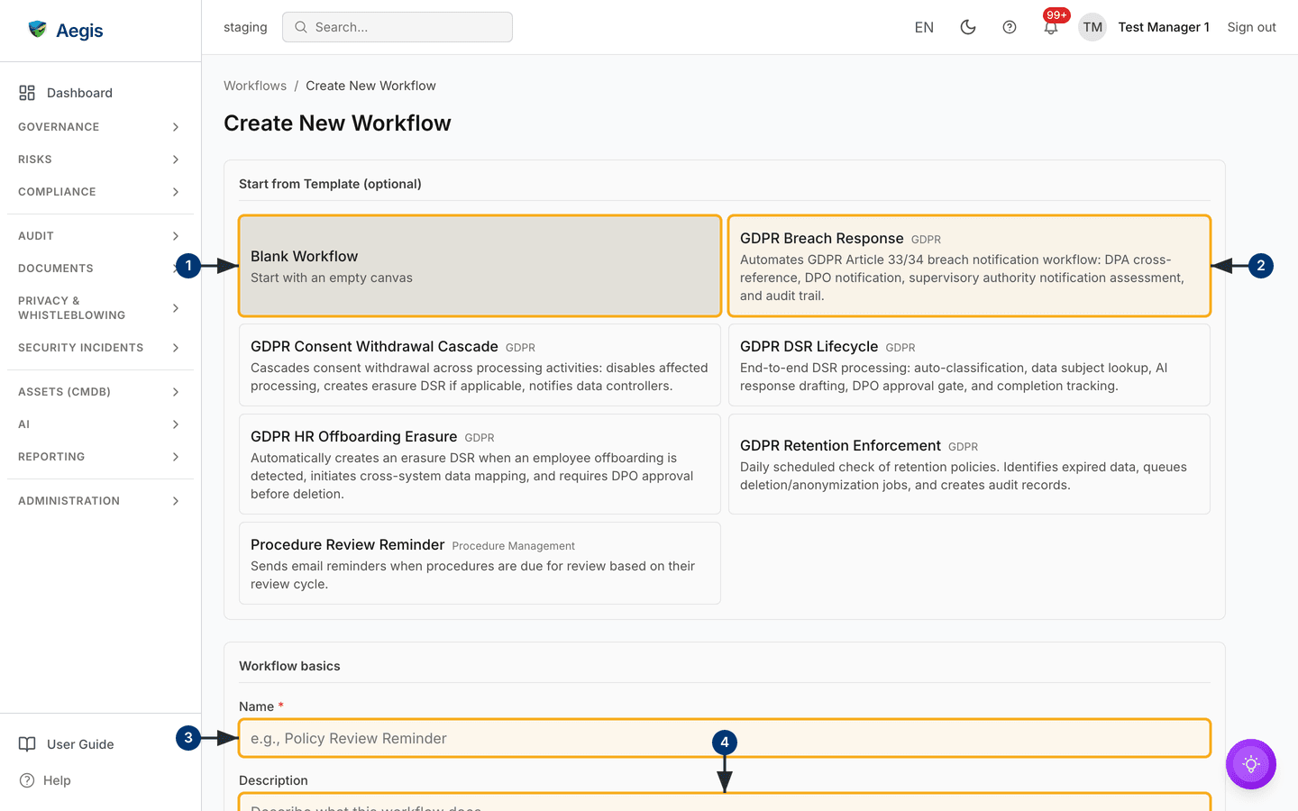Click the Aegis shield logo icon
This screenshot has height=811, width=1298.
coord(37,30)
